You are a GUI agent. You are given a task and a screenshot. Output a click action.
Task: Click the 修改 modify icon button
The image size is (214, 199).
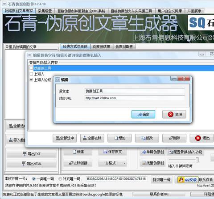point(147,138)
